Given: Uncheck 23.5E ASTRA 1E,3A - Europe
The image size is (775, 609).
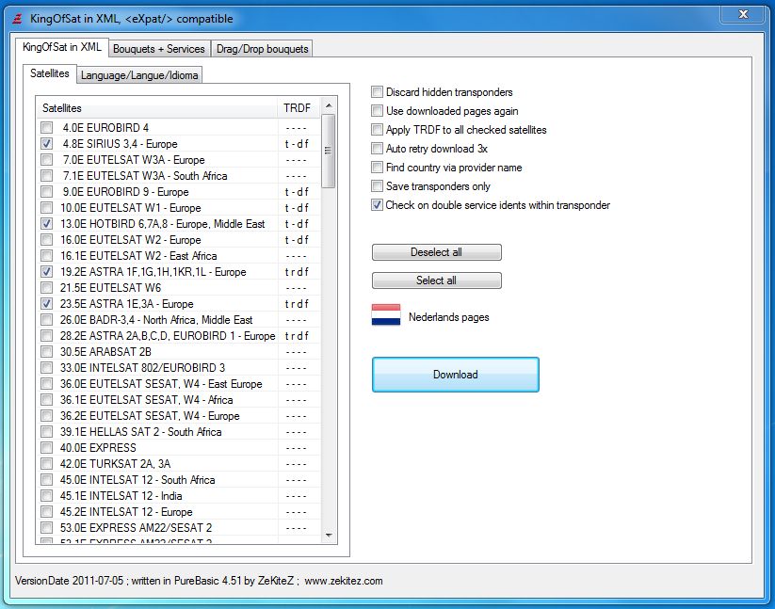Looking at the screenshot, I should [x=46, y=304].
